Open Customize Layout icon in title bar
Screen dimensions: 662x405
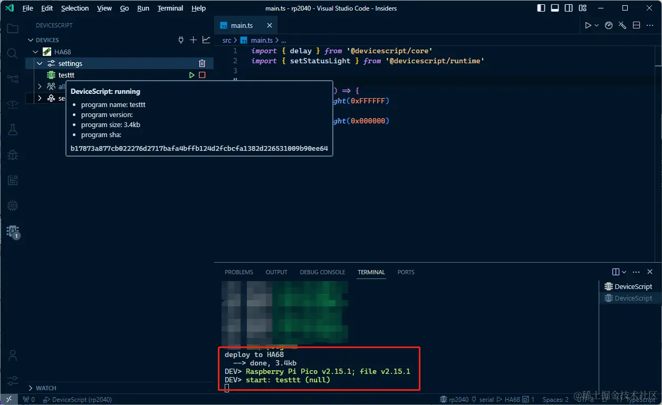(x=582, y=8)
